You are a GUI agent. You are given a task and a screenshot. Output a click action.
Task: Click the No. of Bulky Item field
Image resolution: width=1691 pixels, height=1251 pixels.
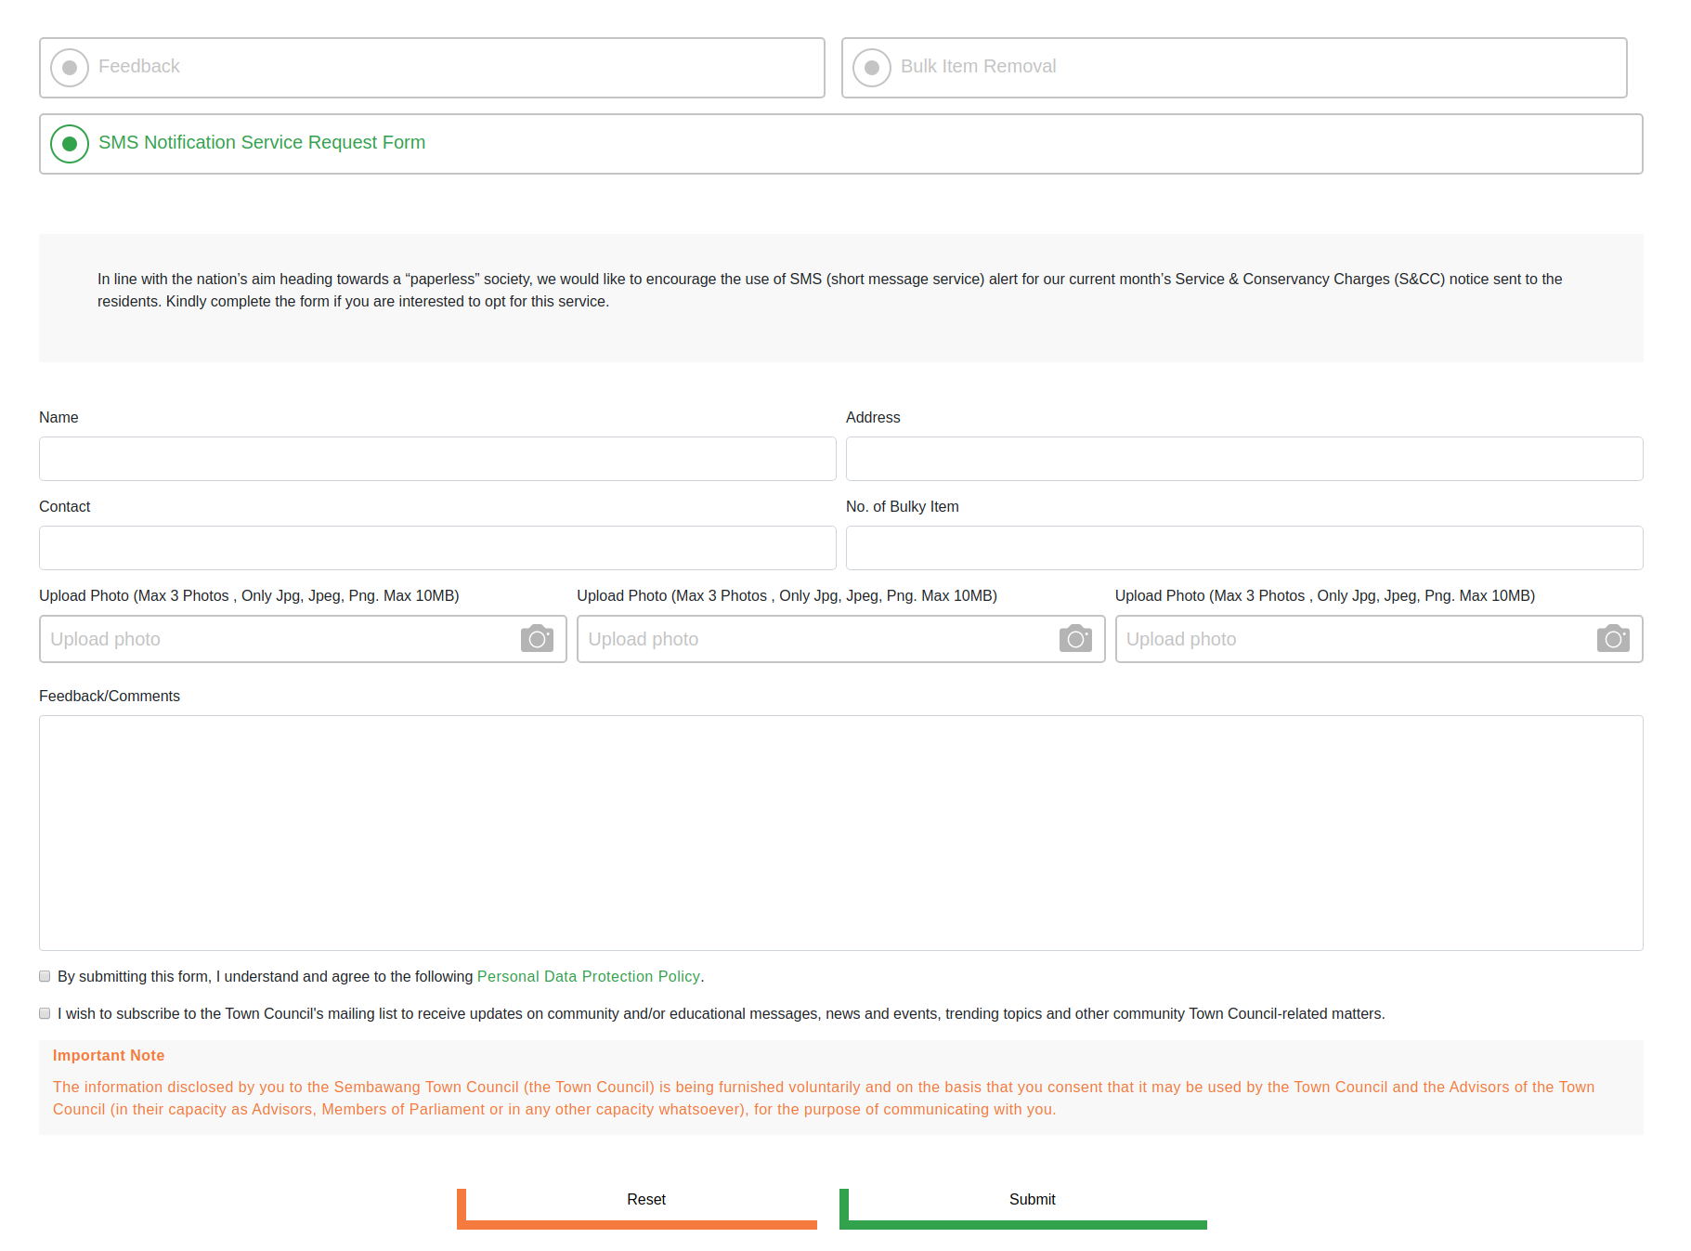pyautogui.click(x=1243, y=548)
